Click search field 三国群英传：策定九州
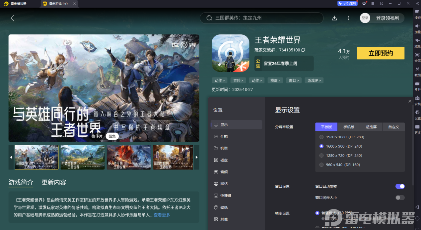 click(x=261, y=18)
